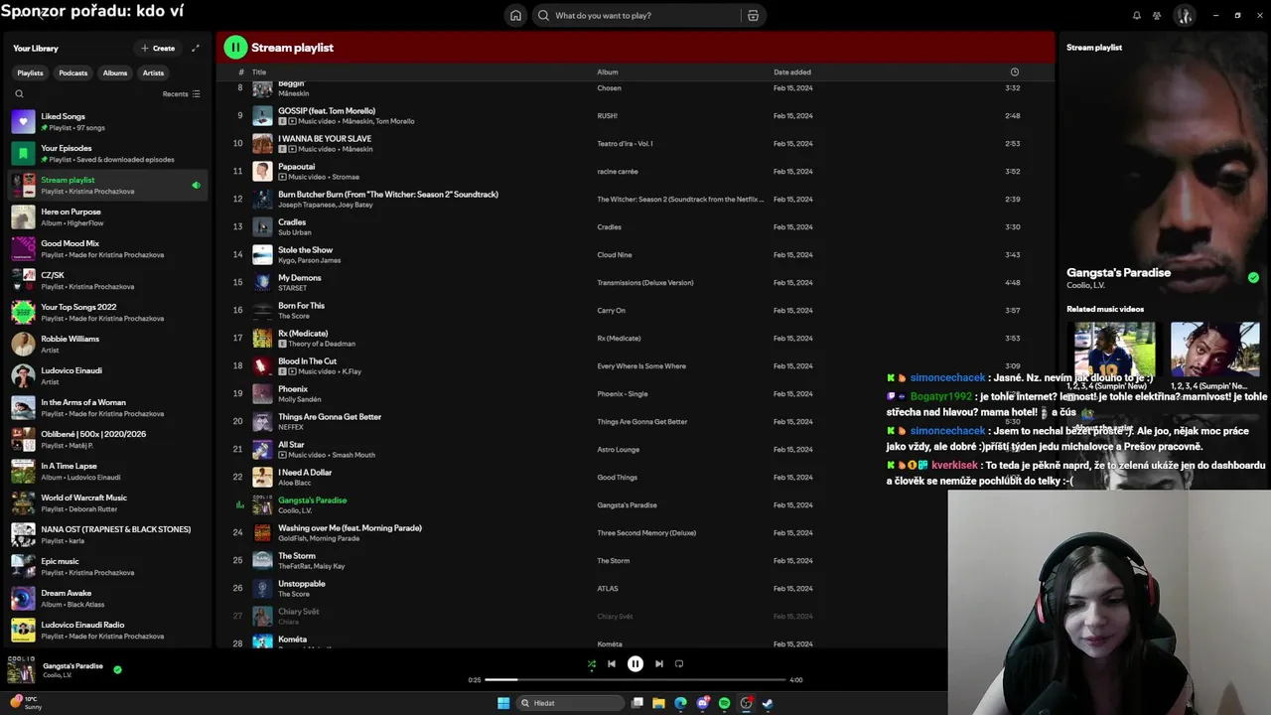Open Your Top Songs 2022
Screen dimensions: 1271x715
tap(107, 312)
